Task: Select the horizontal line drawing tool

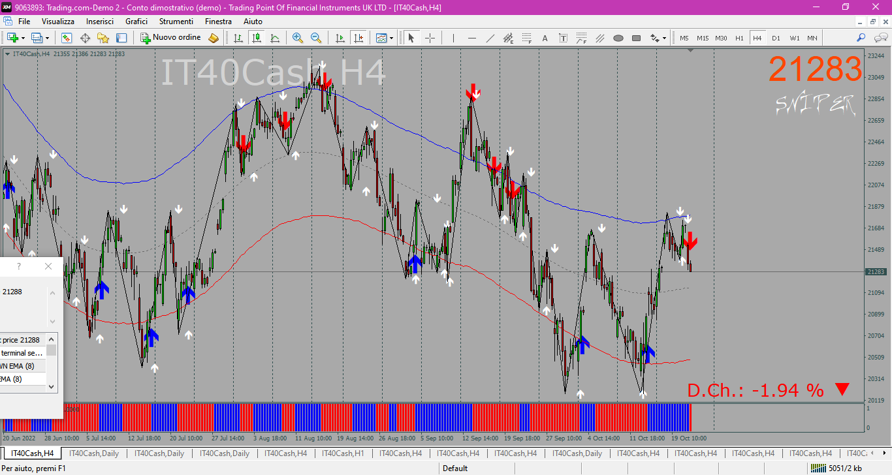Action: pos(471,38)
